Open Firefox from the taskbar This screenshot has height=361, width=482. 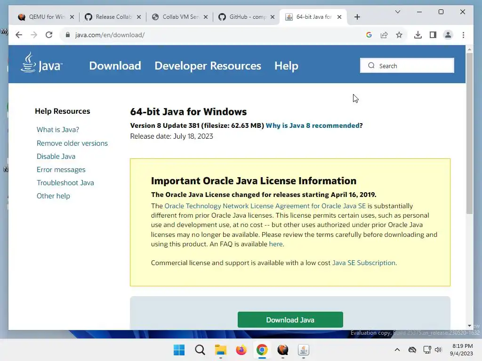[241, 350]
